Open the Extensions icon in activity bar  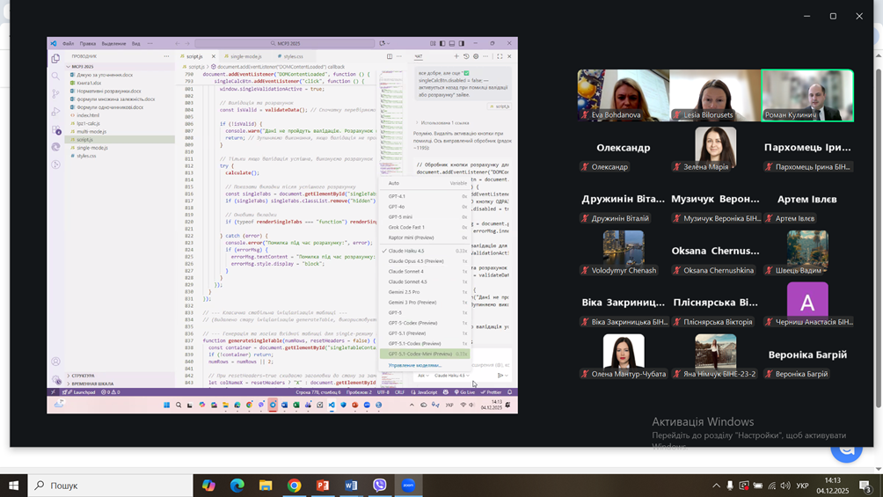[55, 130]
